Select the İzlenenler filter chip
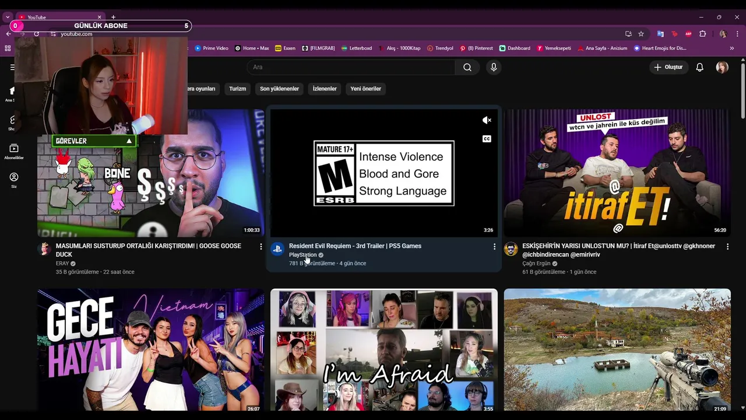 coord(325,89)
